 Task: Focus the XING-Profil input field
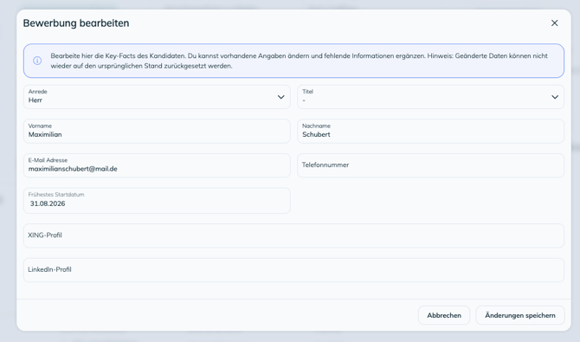[293, 236]
